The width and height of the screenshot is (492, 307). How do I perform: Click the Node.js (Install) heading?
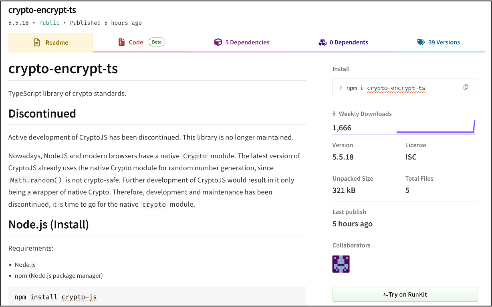click(48, 224)
